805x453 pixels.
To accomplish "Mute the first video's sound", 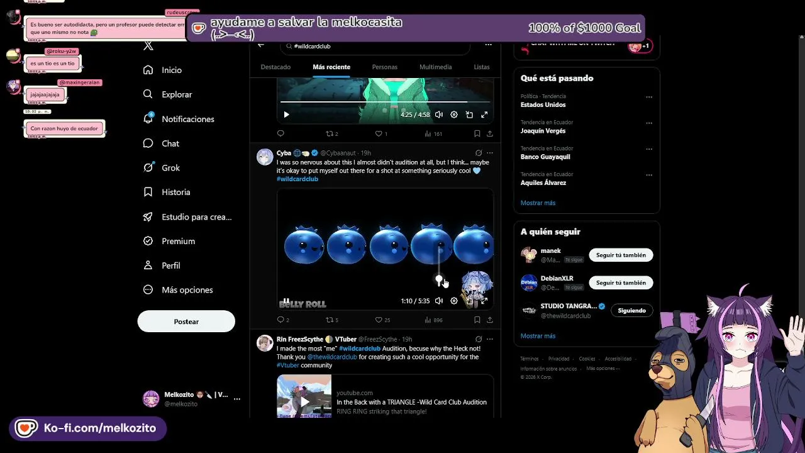I will coord(439,115).
